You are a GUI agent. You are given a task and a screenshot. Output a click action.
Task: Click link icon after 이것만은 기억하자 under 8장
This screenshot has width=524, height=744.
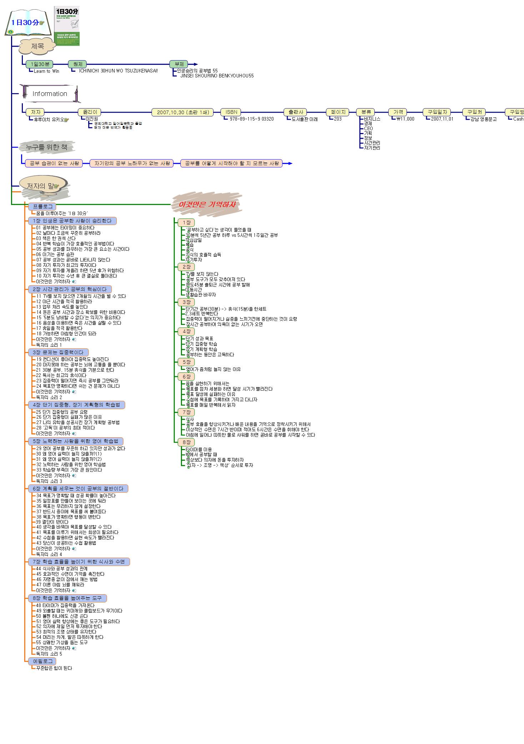coord(74,648)
